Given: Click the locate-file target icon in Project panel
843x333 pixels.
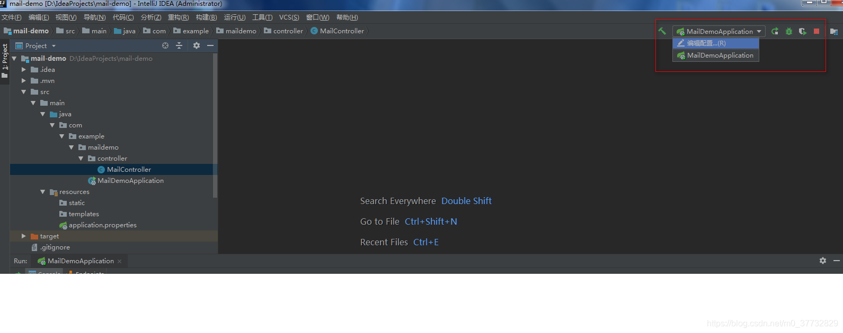Looking at the screenshot, I should [165, 45].
